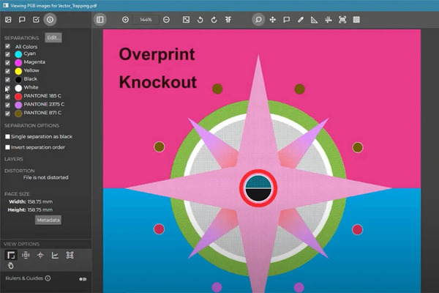Click the fit-to-window icon in the toolbar
The width and height of the screenshot is (439, 293).
click(x=186, y=20)
